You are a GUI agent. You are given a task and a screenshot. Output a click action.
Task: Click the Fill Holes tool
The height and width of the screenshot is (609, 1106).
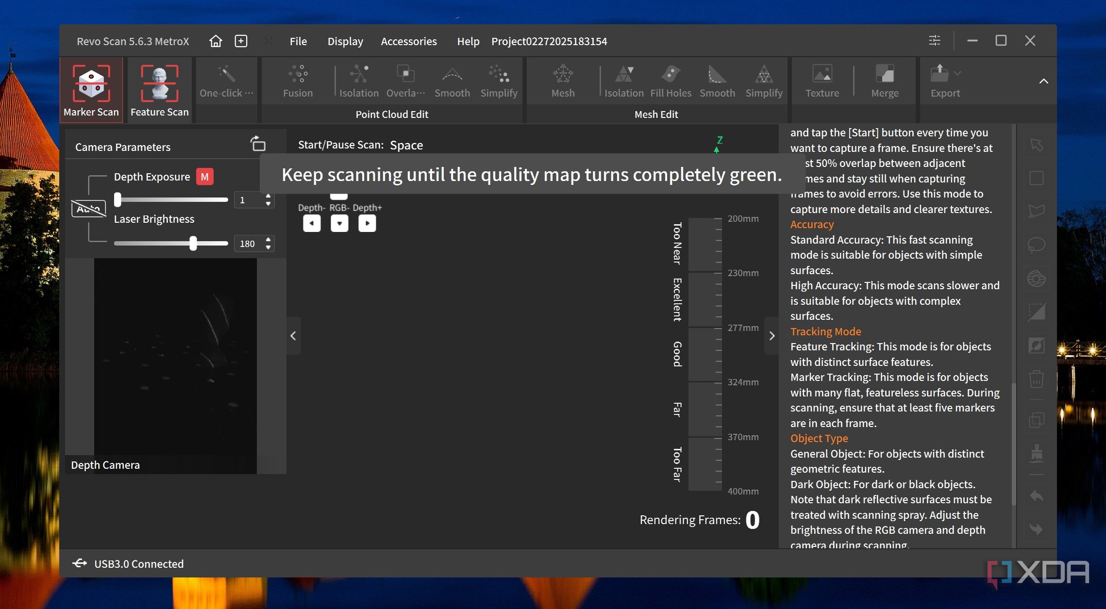pos(670,81)
